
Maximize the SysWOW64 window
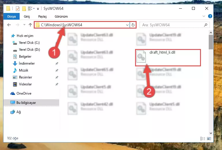click(193, 8)
